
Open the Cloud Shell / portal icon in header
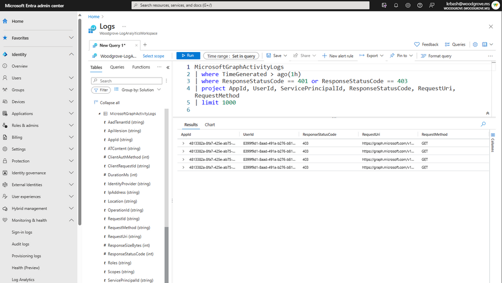point(384,6)
